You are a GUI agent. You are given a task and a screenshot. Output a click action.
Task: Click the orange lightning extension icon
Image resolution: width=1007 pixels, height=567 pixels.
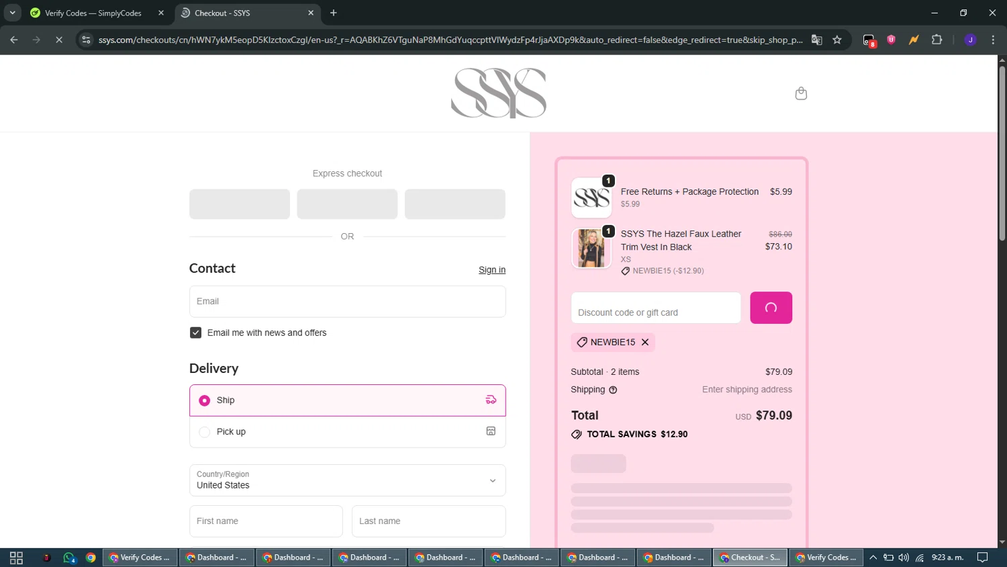(x=914, y=40)
